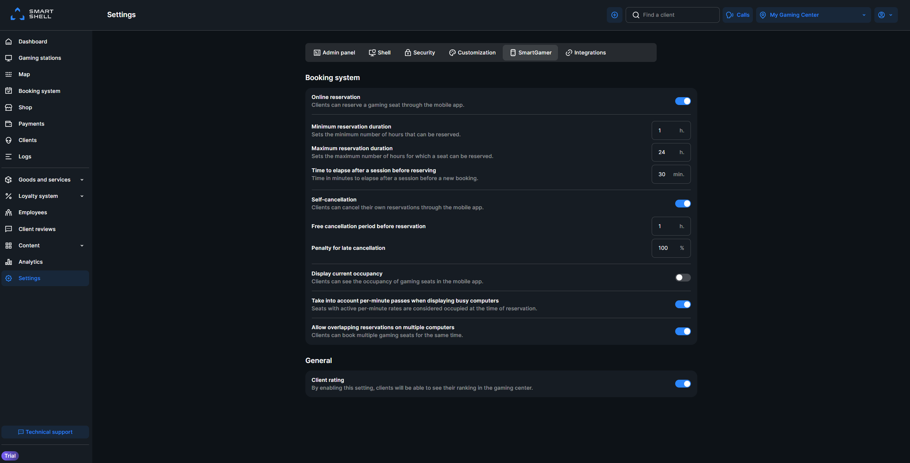Click the Customization palette icon
Image resolution: width=910 pixels, height=463 pixels.
[452, 53]
